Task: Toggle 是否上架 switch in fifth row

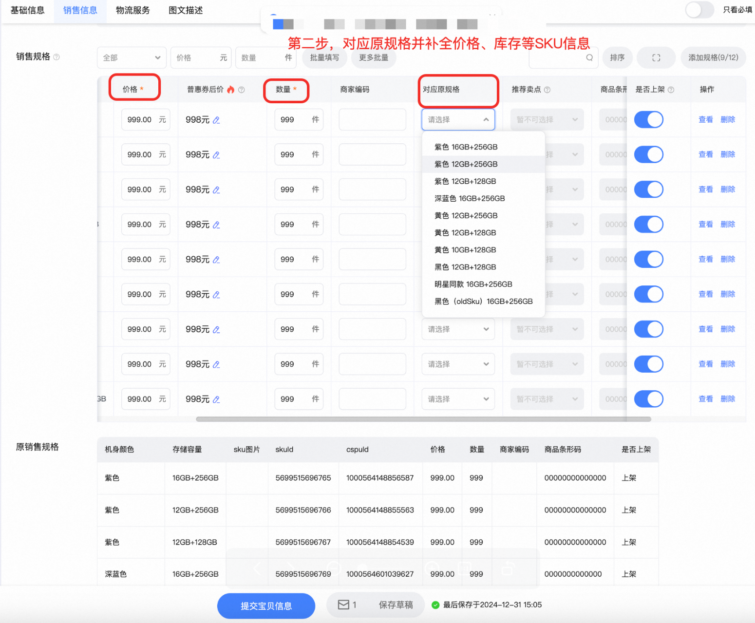Action: [x=649, y=259]
